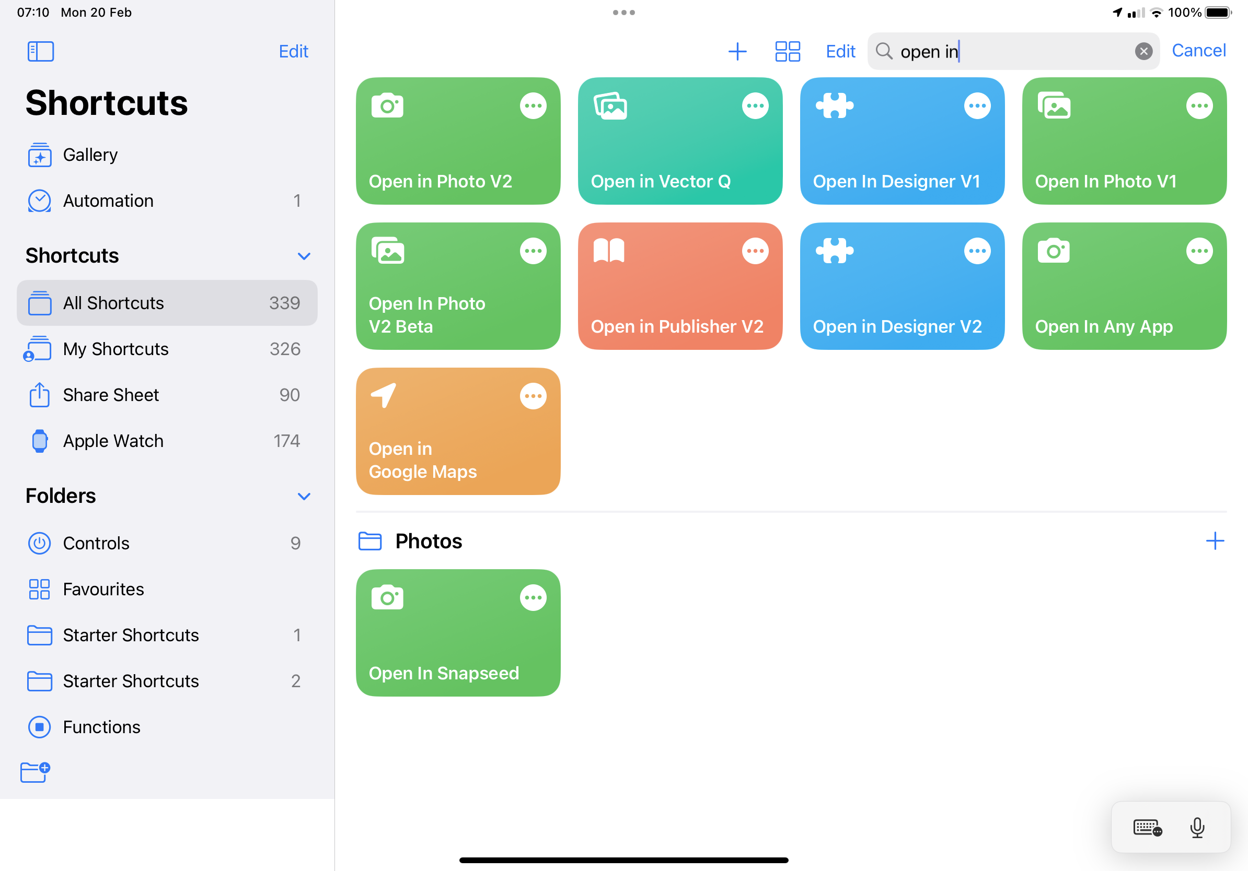Run the Open in Publisher V2 shortcut
The height and width of the screenshot is (871, 1248).
(680, 286)
